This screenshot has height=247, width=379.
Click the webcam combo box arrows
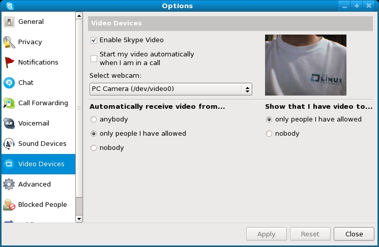click(247, 89)
